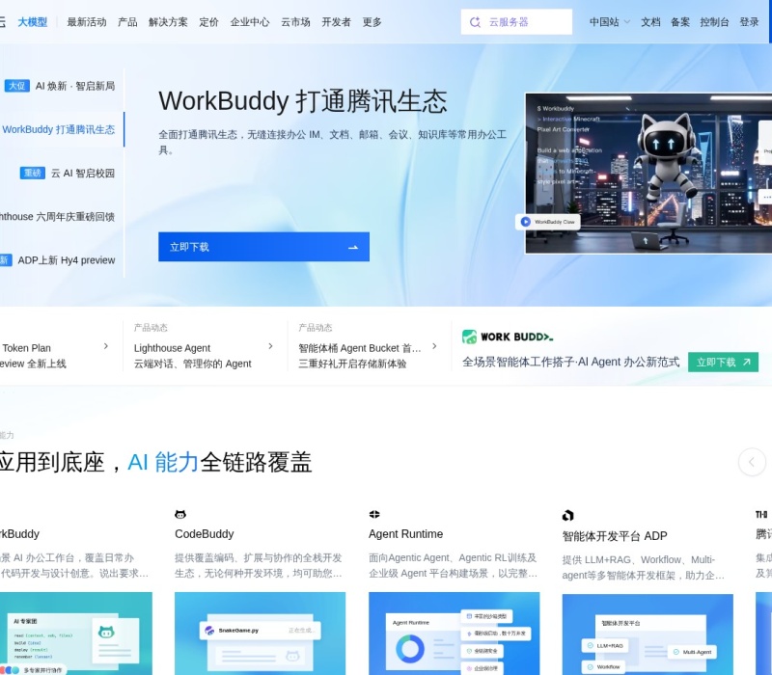The image size is (772, 675).
Task: Click the arrow on the 立即下载 banner button
Action: (353, 248)
